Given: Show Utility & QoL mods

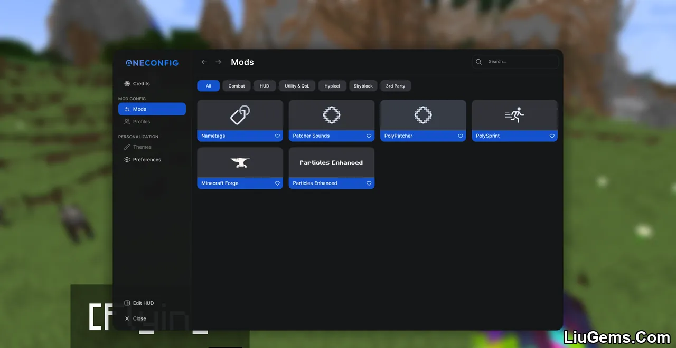Looking at the screenshot, I should coord(297,86).
